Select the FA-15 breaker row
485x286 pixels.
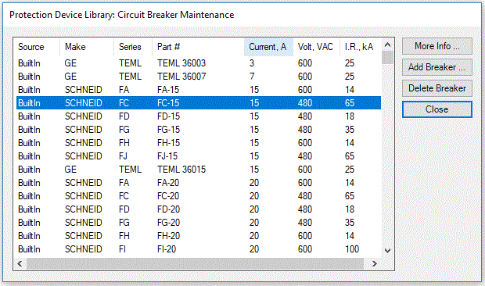pyautogui.click(x=199, y=90)
